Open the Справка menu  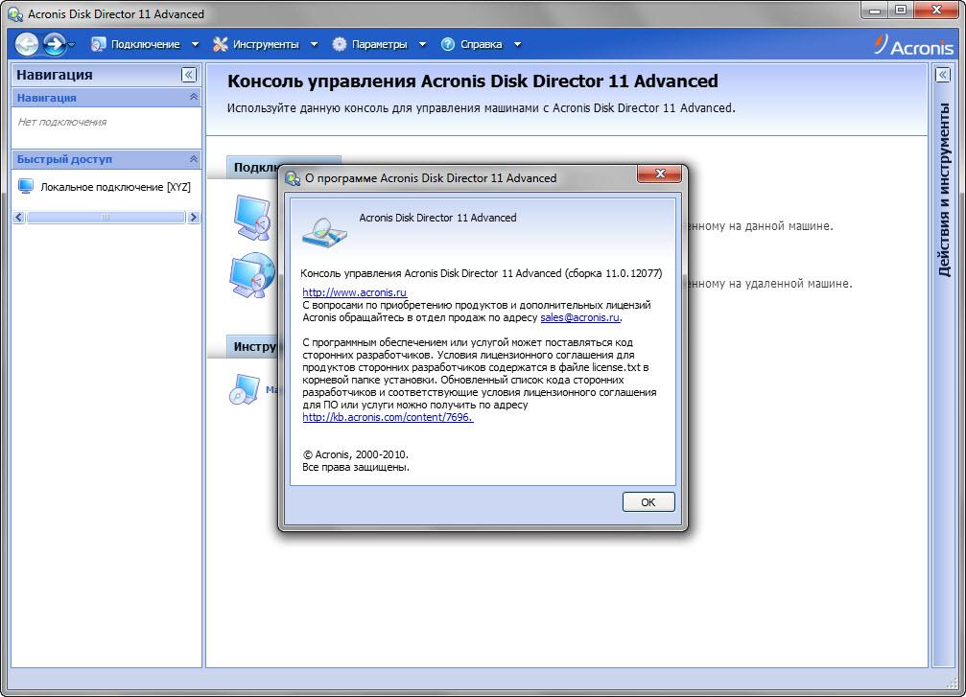coord(482,44)
